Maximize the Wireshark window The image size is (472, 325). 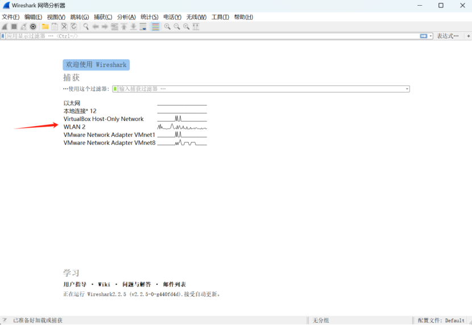click(441, 6)
